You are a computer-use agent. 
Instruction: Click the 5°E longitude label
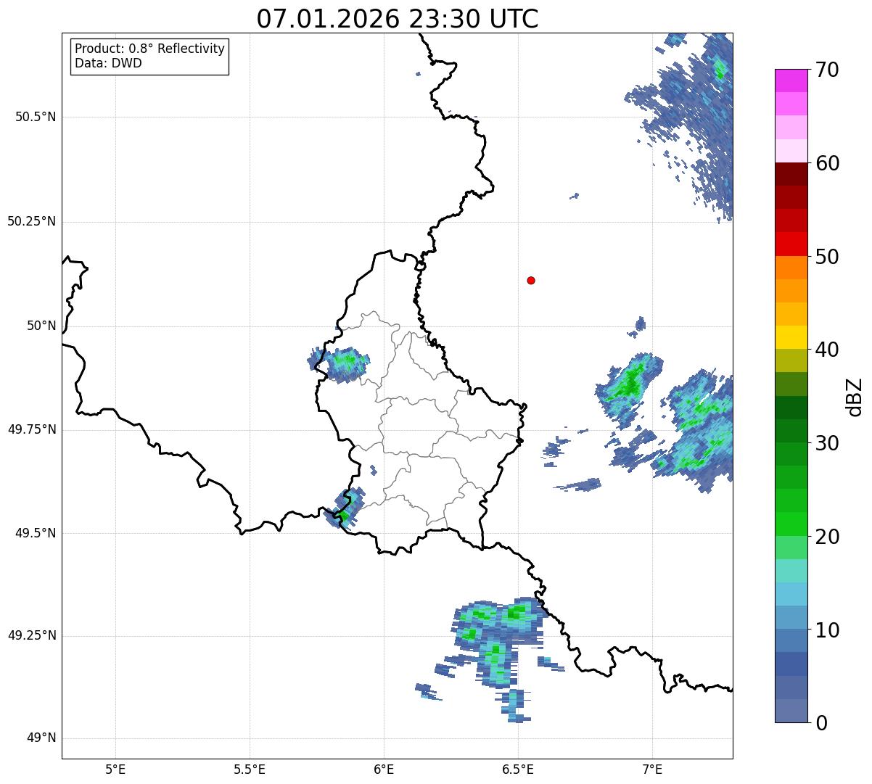[x=115, y=769]
